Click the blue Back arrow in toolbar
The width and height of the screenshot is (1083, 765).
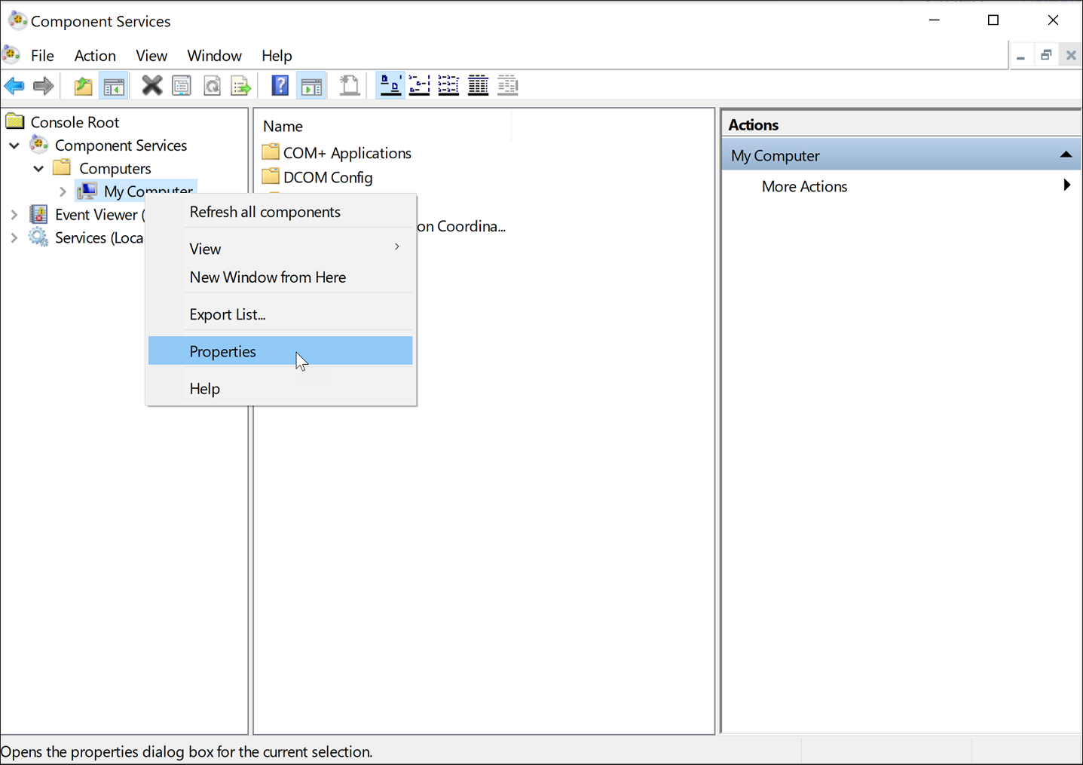click(14, 86)
